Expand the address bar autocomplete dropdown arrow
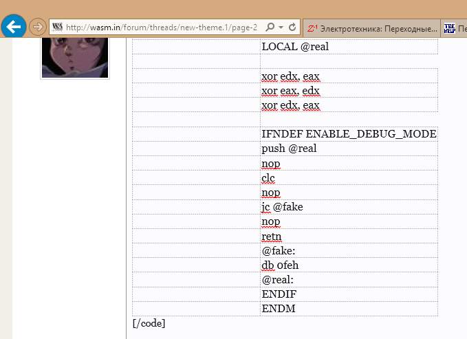 (x=281, y=28)
